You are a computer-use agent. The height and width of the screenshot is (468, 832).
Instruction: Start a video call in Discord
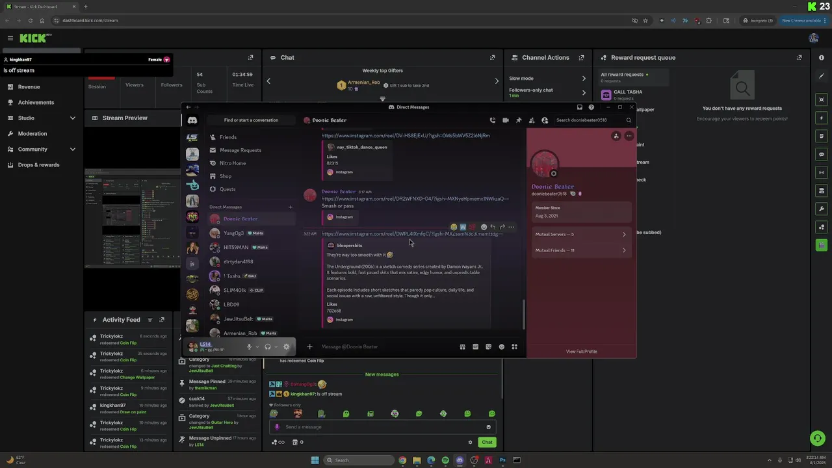coord(506,120)
